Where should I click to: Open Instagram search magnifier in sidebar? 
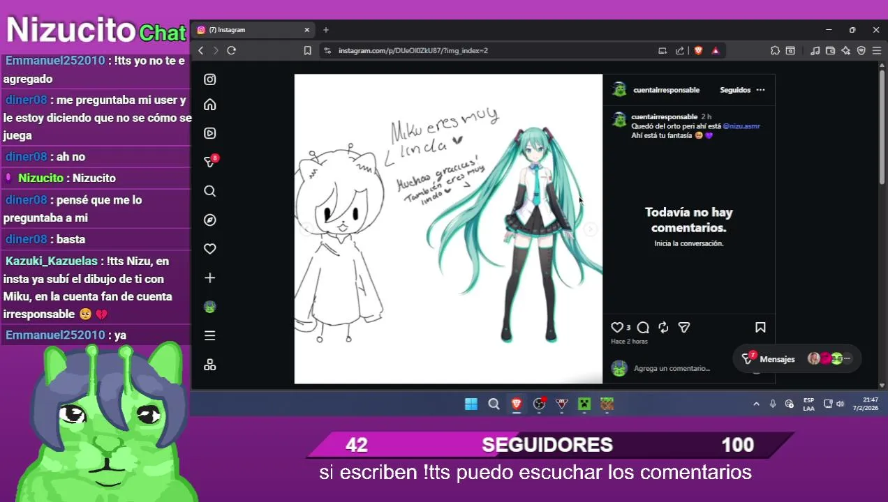209,191
